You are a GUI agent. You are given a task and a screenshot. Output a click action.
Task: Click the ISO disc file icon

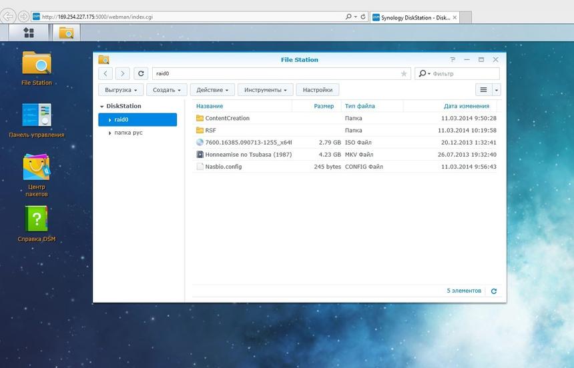200,142
